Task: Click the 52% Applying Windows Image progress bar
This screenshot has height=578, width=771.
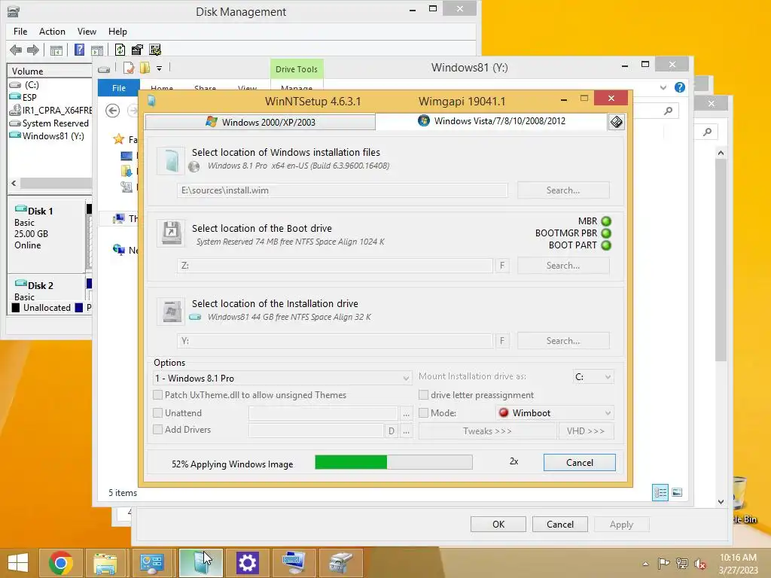Action: coord(393,462)
